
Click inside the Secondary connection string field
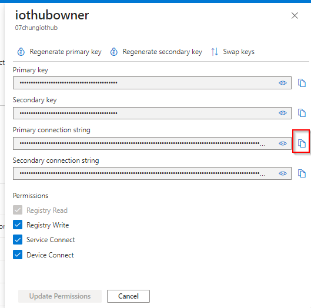pyautogui.click(x=152, y=173)
